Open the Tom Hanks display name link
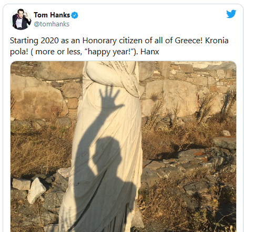Image resolution: width=253 pixels, height=232 pixels. 52,15
